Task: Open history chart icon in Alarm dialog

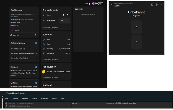Action: pos(152,5)
